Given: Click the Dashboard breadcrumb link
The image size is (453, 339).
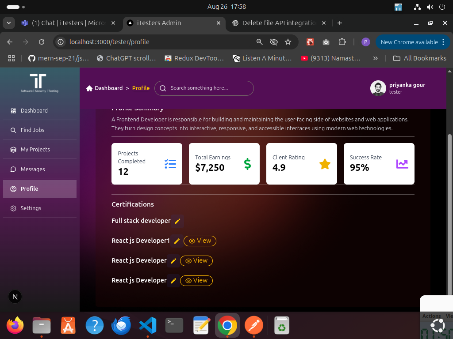Looking at the screenshot, I should (108, 88).
